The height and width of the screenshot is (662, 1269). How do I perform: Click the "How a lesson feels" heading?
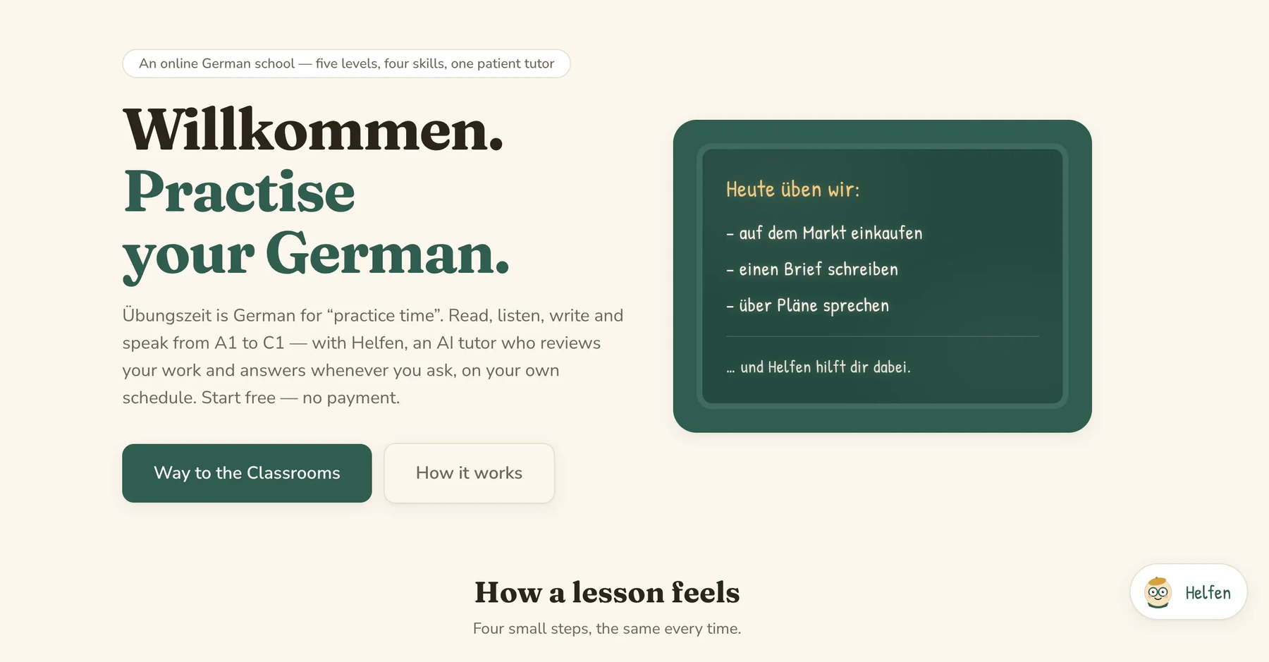pyautogui.click(x=607, y=592)
